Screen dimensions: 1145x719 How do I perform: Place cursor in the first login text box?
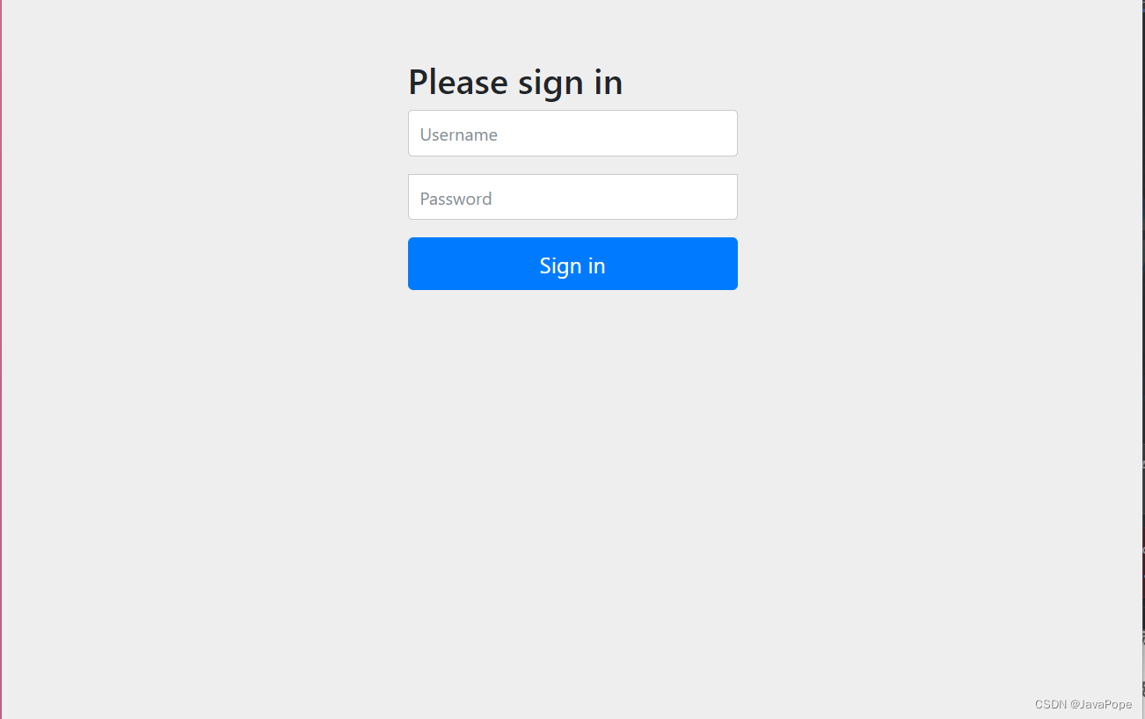(572, 134)
